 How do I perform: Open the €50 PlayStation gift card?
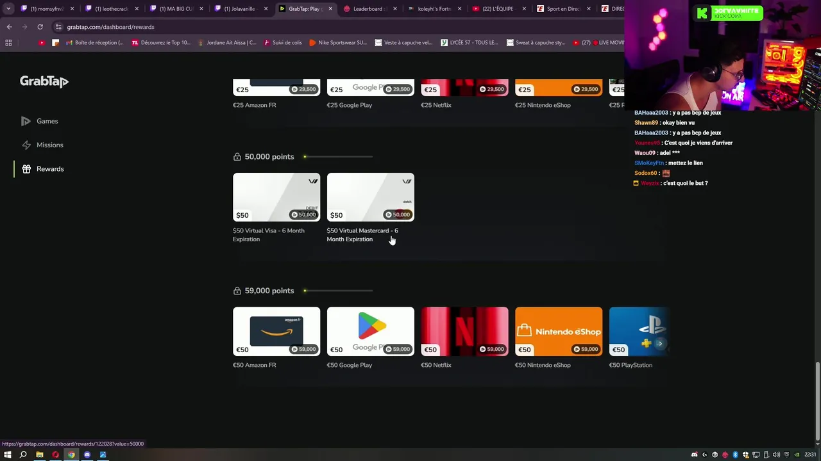coord(639,332)
